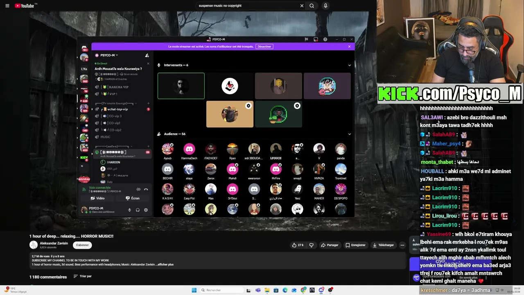The image size is (524, 295).
Task: Collapse the Audience section
Action: point(349,134)
